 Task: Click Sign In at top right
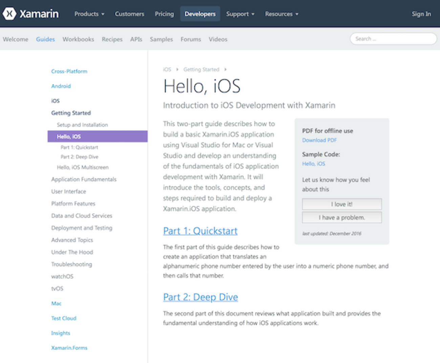pyautogui.click(x=421, y=14)
